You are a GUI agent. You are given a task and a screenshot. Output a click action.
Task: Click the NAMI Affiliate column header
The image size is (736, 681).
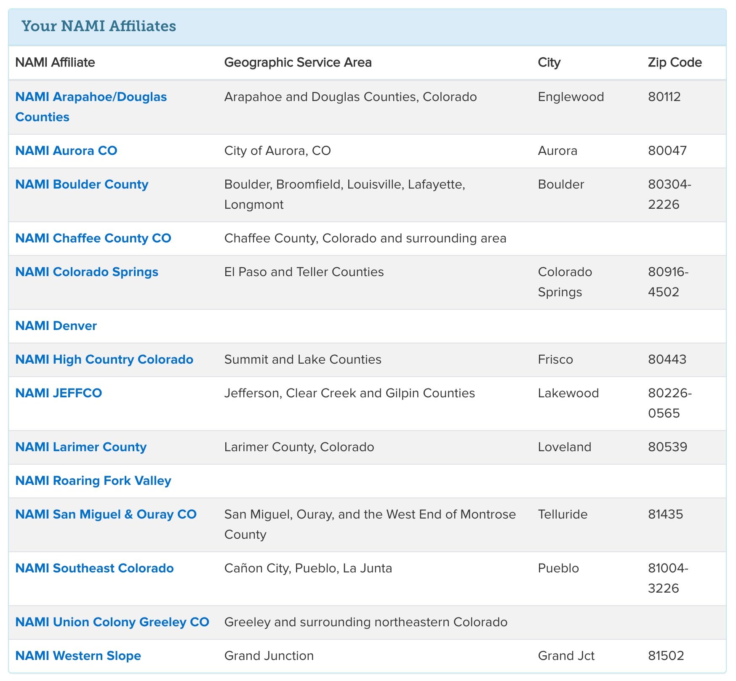55,62
